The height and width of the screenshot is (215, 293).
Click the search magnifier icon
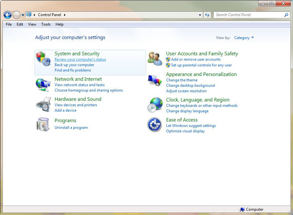coord(286,15)
